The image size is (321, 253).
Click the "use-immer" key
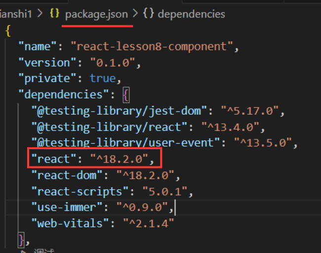67,207
